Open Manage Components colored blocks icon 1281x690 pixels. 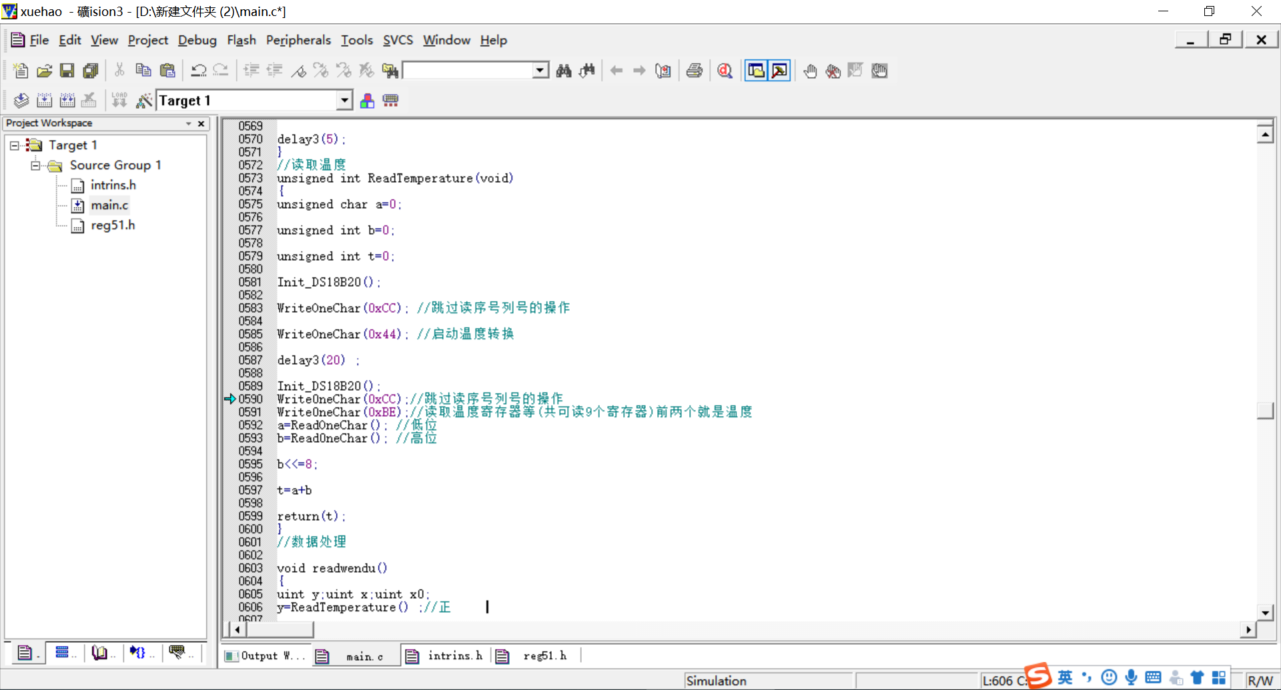tap(367, 101)
